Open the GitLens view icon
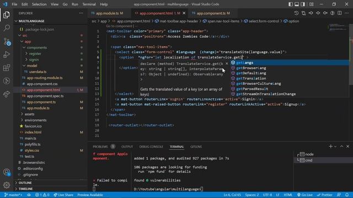The image size is (353, 198). (x=7, y=81)
